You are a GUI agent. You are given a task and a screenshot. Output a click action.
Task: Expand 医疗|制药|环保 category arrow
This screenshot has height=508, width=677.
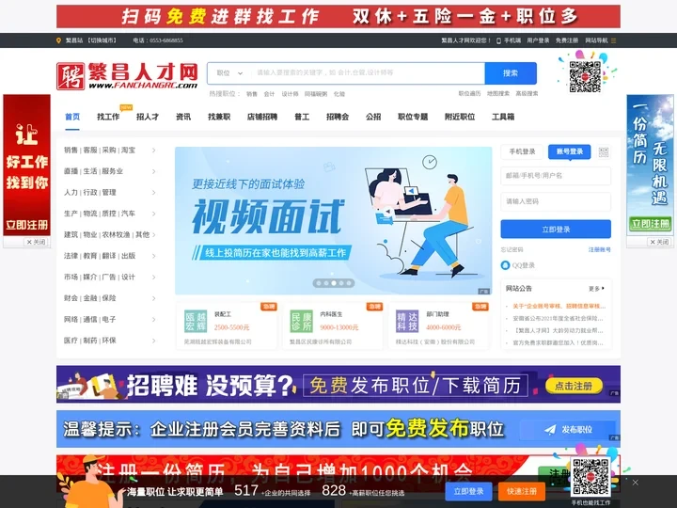[153, 341]
